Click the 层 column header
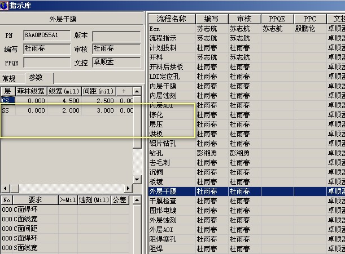This screenshot has height=254, width=345. pos(8,91)
